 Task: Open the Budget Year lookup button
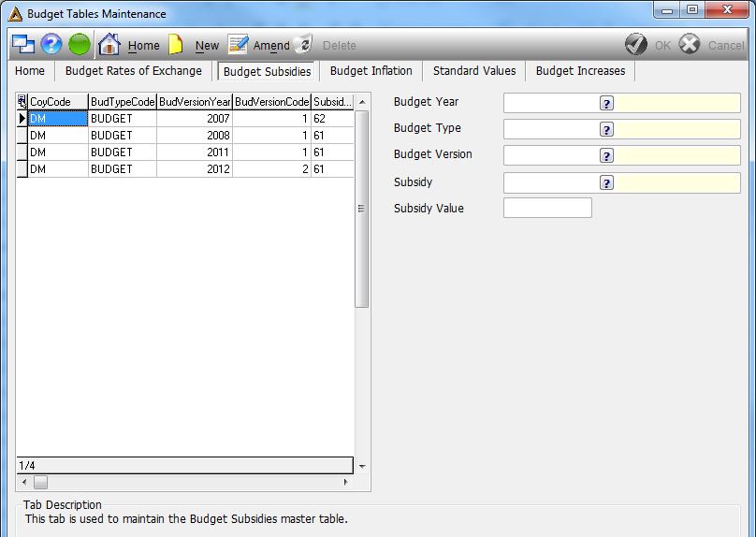point(606,103)
